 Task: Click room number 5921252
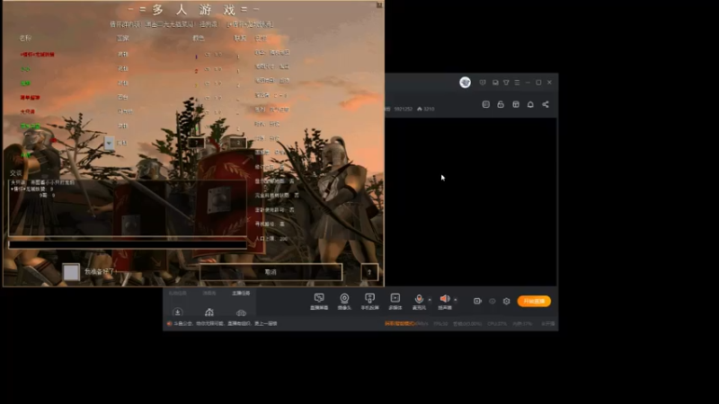403,109
